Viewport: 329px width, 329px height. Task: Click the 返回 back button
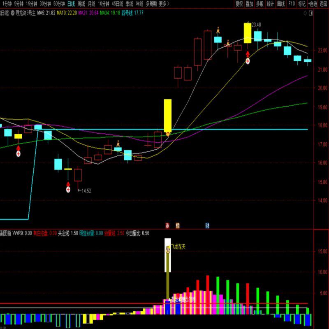coord(323,4)
